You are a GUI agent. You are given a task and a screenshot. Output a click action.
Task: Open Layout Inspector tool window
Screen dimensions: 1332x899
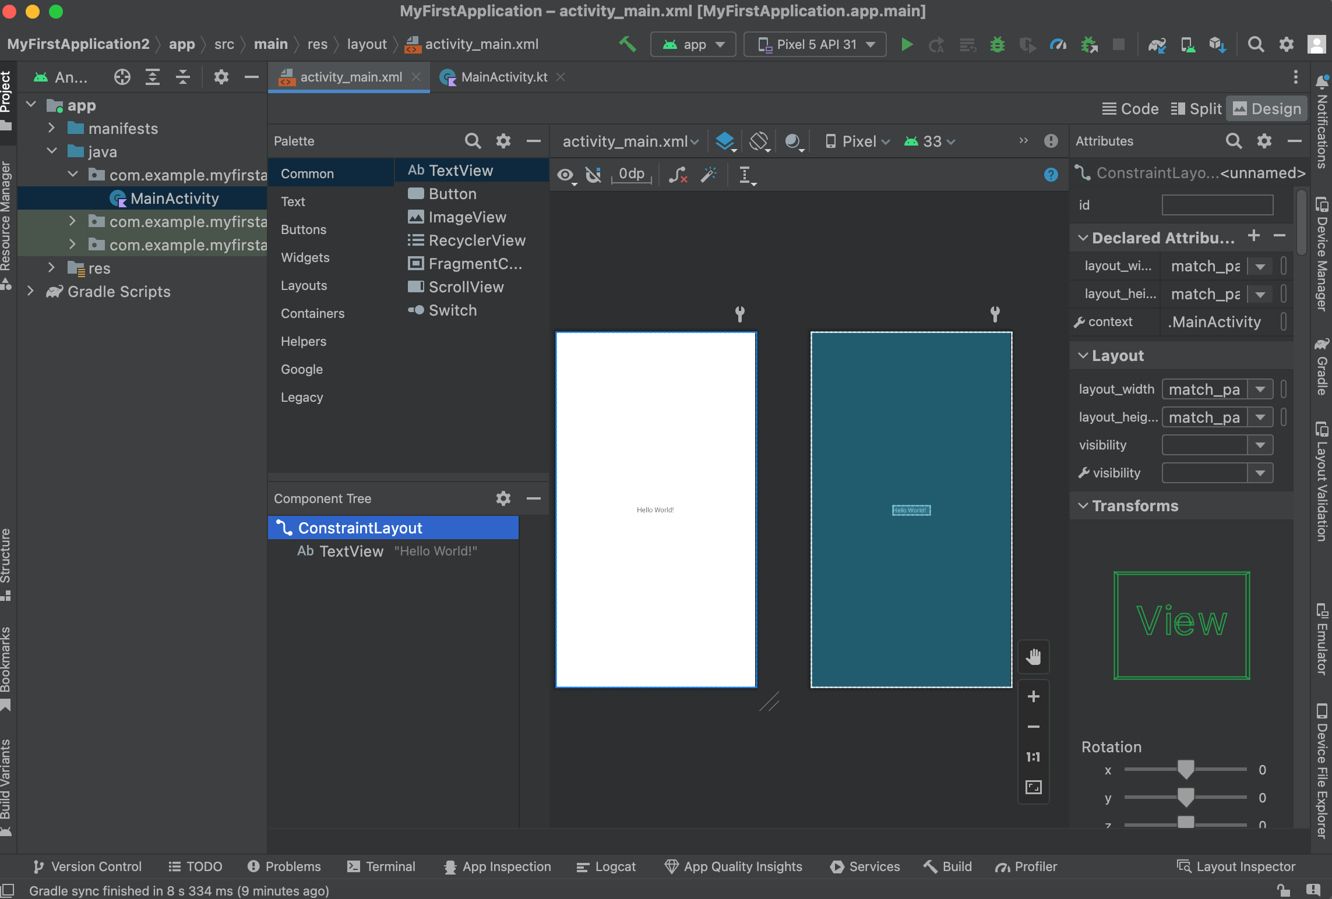[x=1236, y=866]
